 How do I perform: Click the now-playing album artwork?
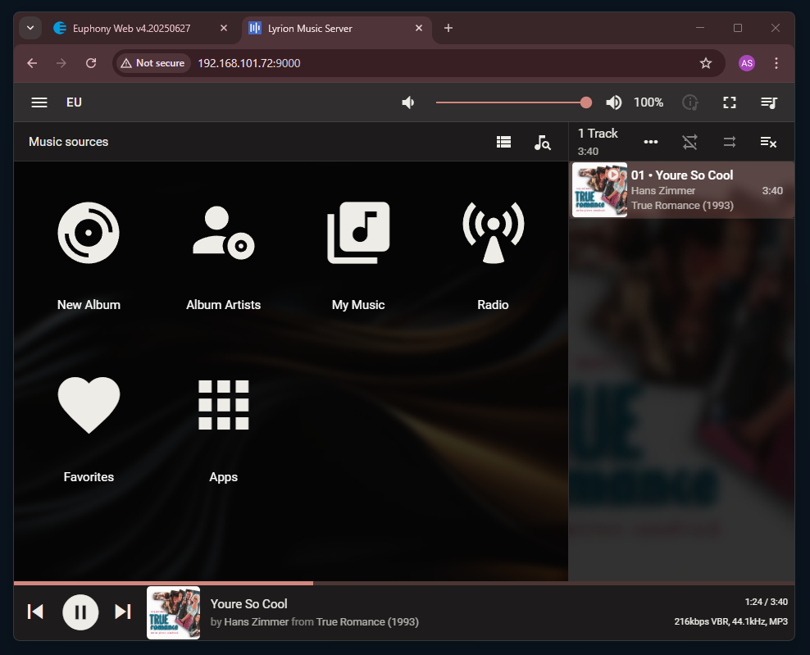point(174,612)
